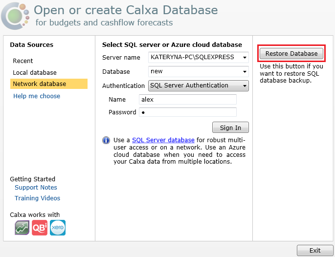Click the 'Calxa works with' label

[x=35, y=214]
